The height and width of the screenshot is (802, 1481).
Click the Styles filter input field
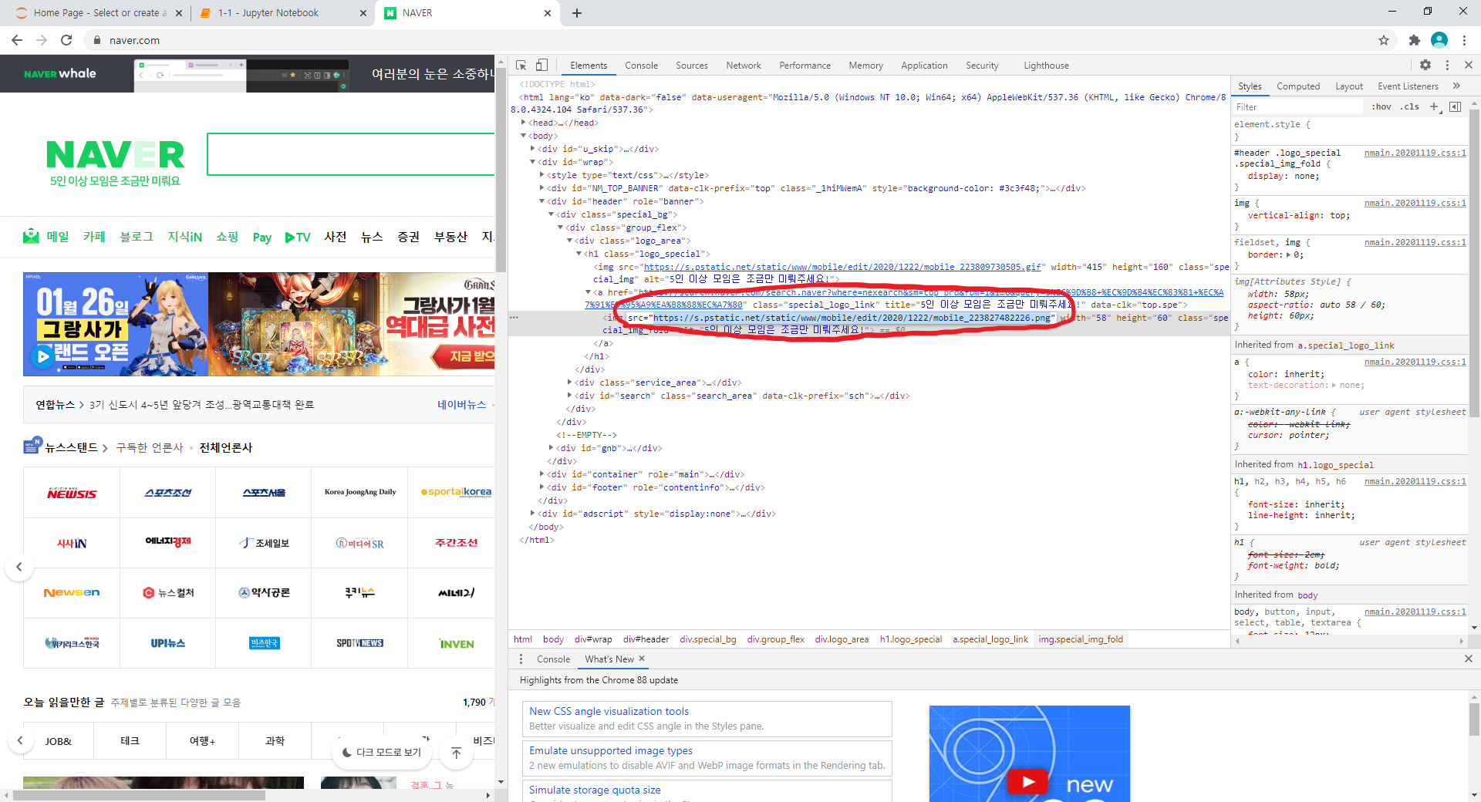pyautogui.click(x=1298, y=106)
